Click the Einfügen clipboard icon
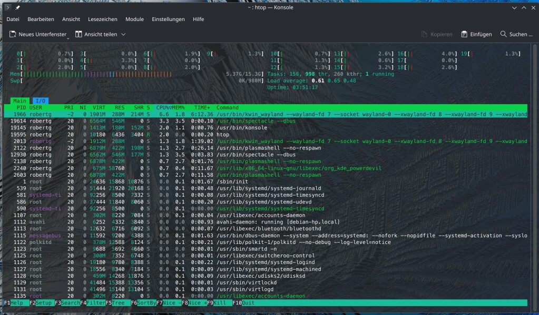 (464, 34)
